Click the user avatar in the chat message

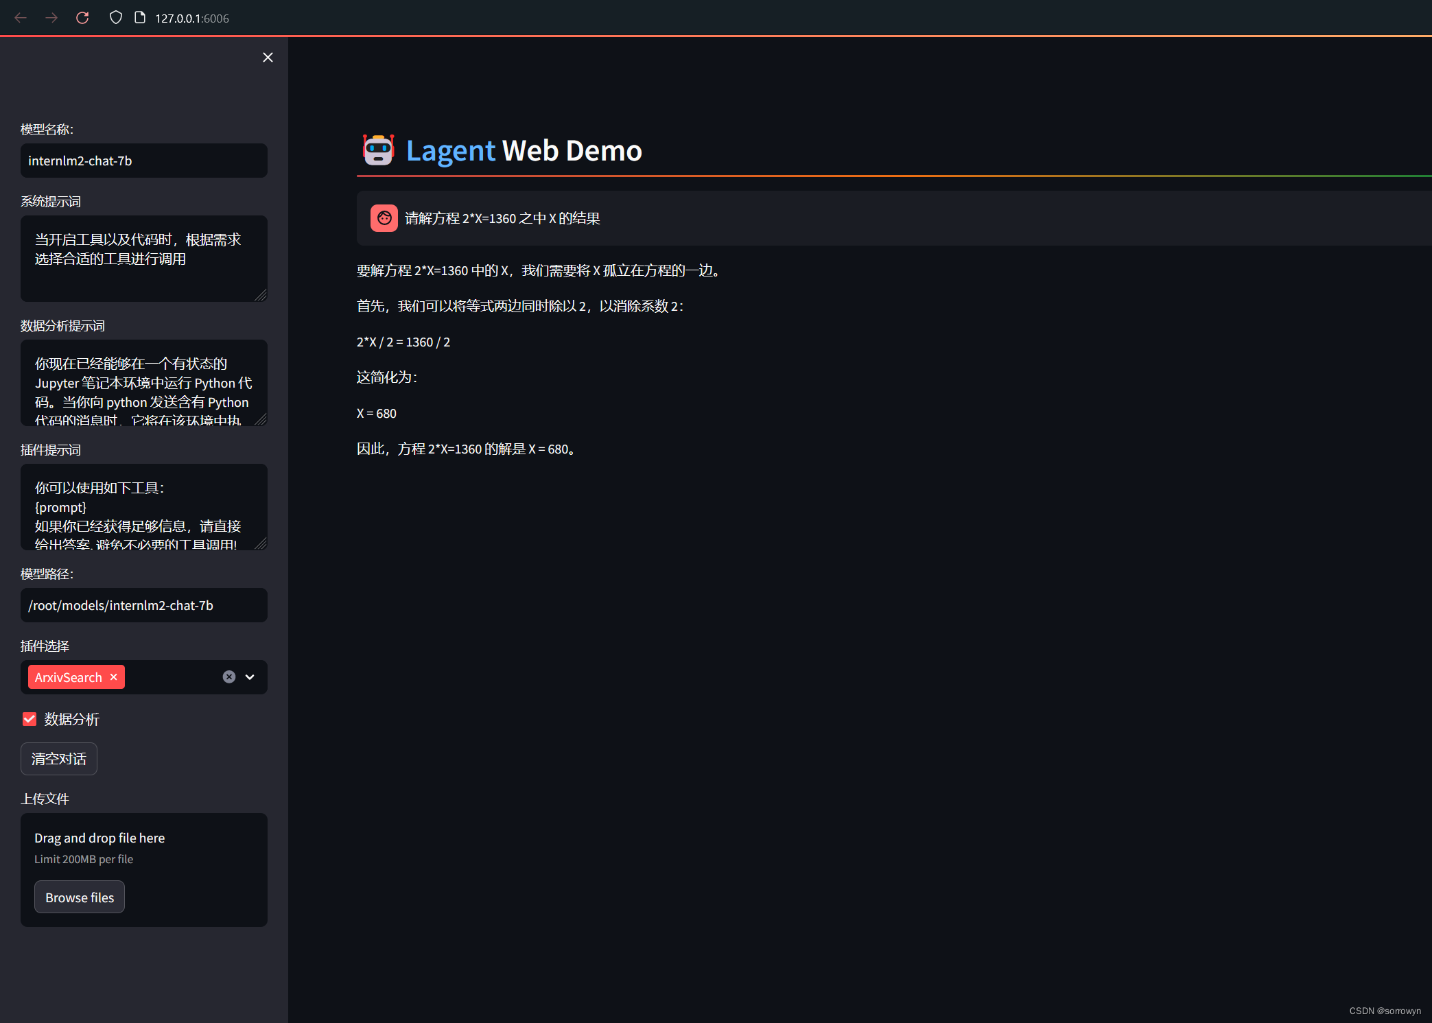384,218
